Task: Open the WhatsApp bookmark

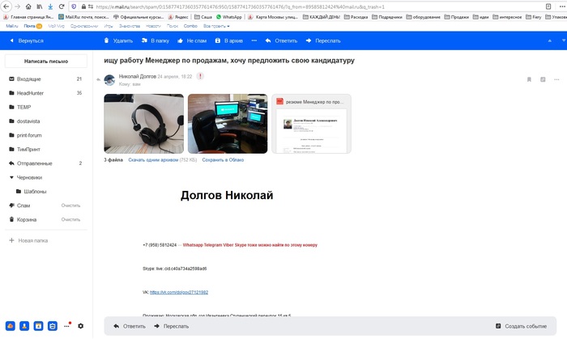Action: [229, 17]
